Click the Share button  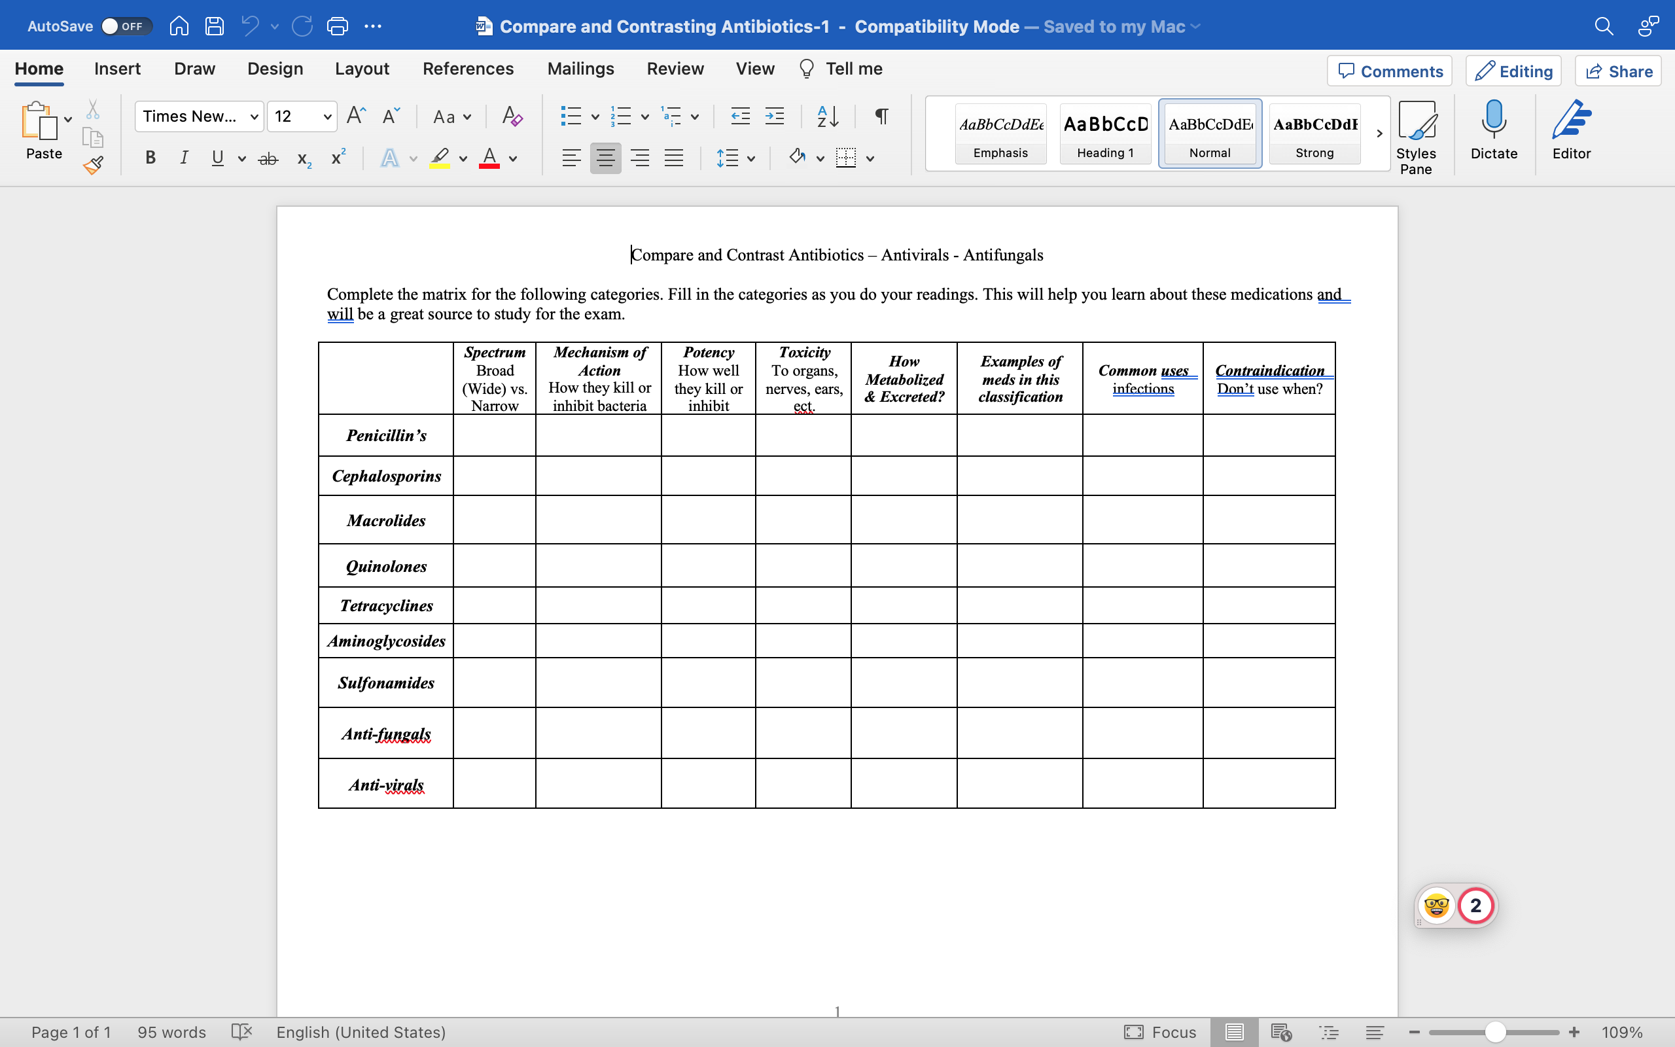point(1617,71)
